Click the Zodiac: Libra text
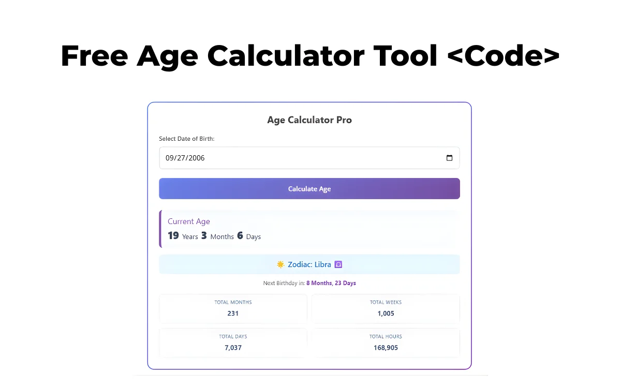The width and height of the screenshot is (621, 388). pos(309,264)
